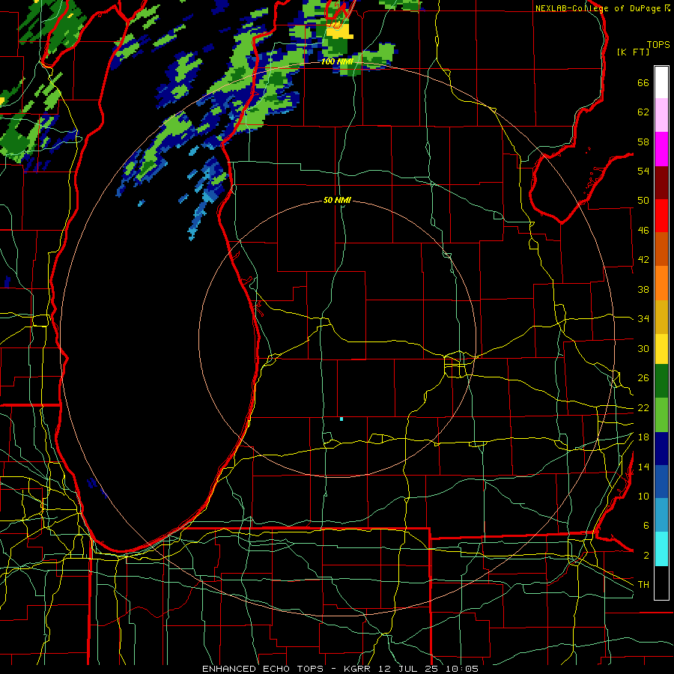This screenshot has width=674, height=674.
Task: Click the white swatch in the tops legend
Action: 661,82
